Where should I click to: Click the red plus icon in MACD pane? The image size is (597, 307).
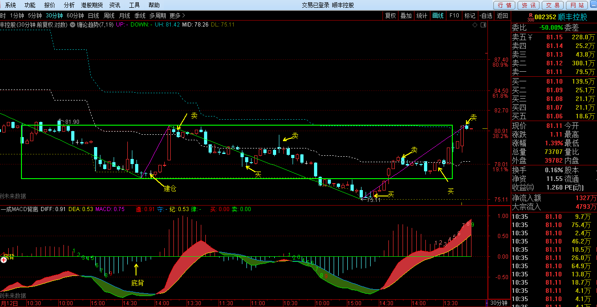4,259
